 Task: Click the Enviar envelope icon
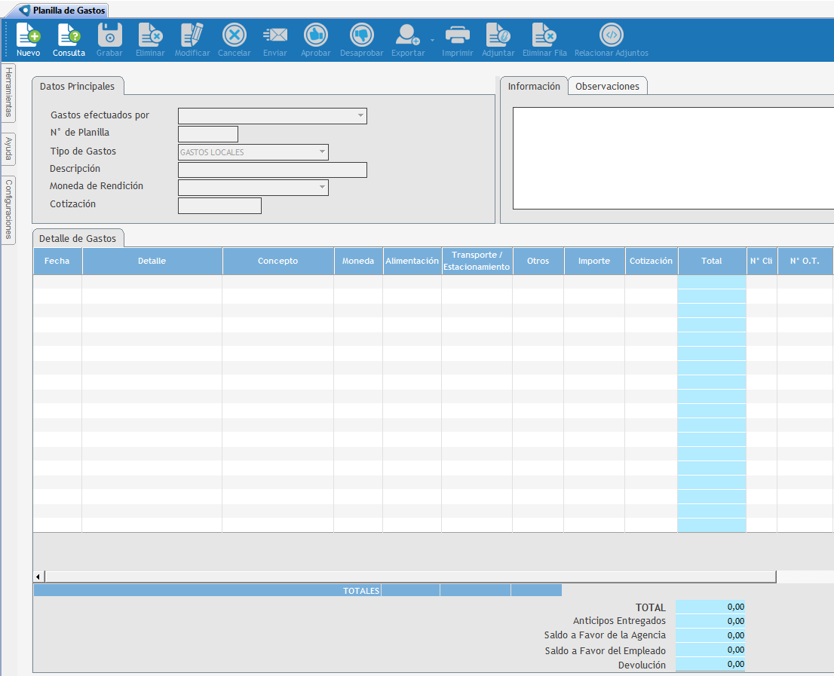(x=274, y=35)
